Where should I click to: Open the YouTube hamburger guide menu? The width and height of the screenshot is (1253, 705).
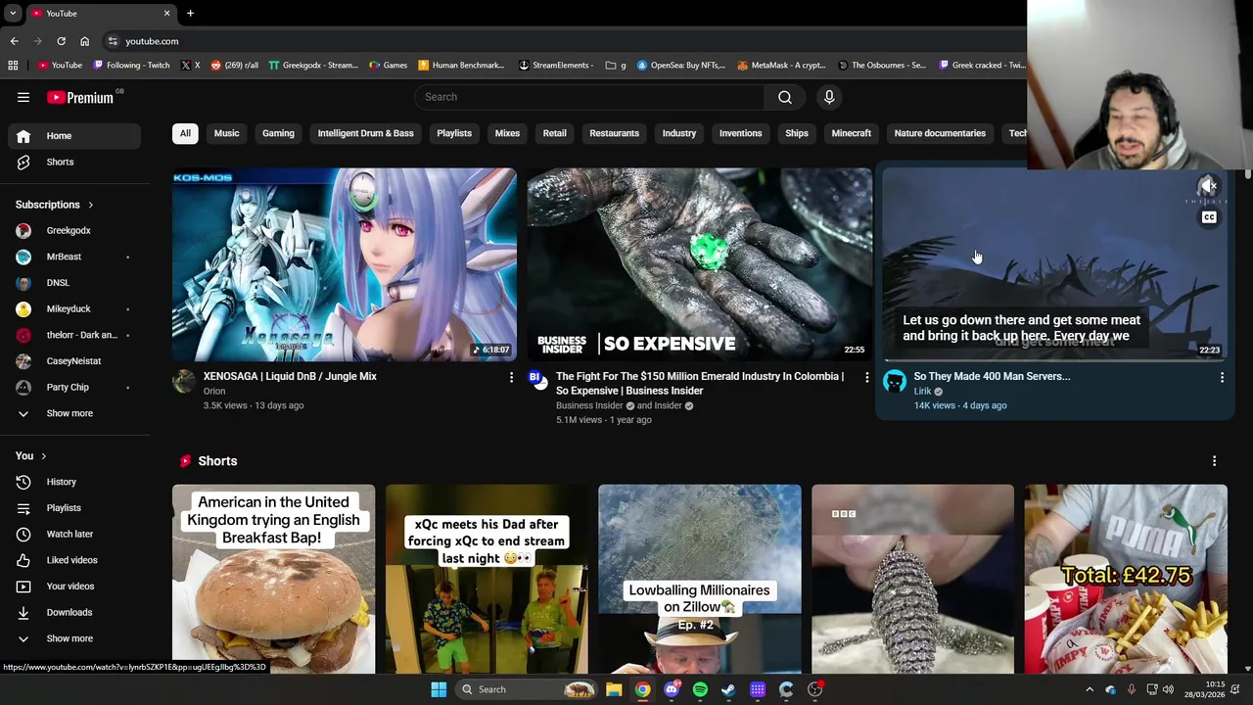click(x=23, y=97)
